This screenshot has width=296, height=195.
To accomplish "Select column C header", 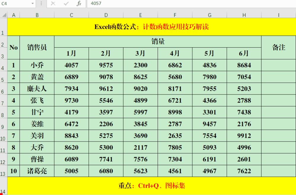I will coord(71,15).
